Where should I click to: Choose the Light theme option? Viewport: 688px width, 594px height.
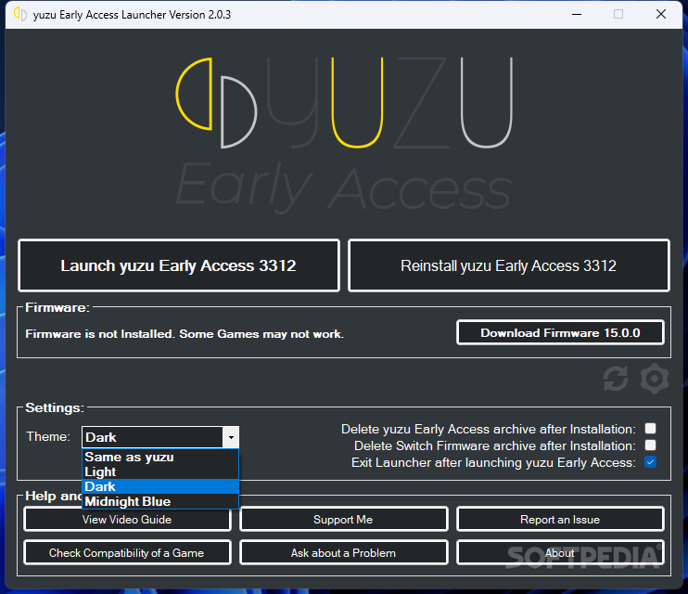tap(160, 471)
